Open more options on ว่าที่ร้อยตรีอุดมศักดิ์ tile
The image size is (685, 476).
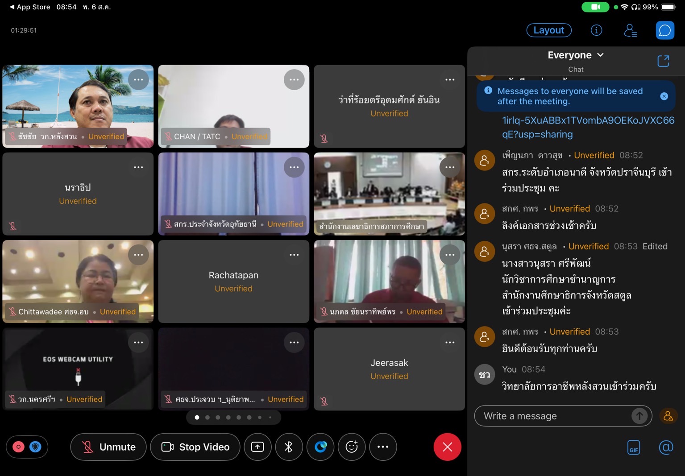pos(450,80)
